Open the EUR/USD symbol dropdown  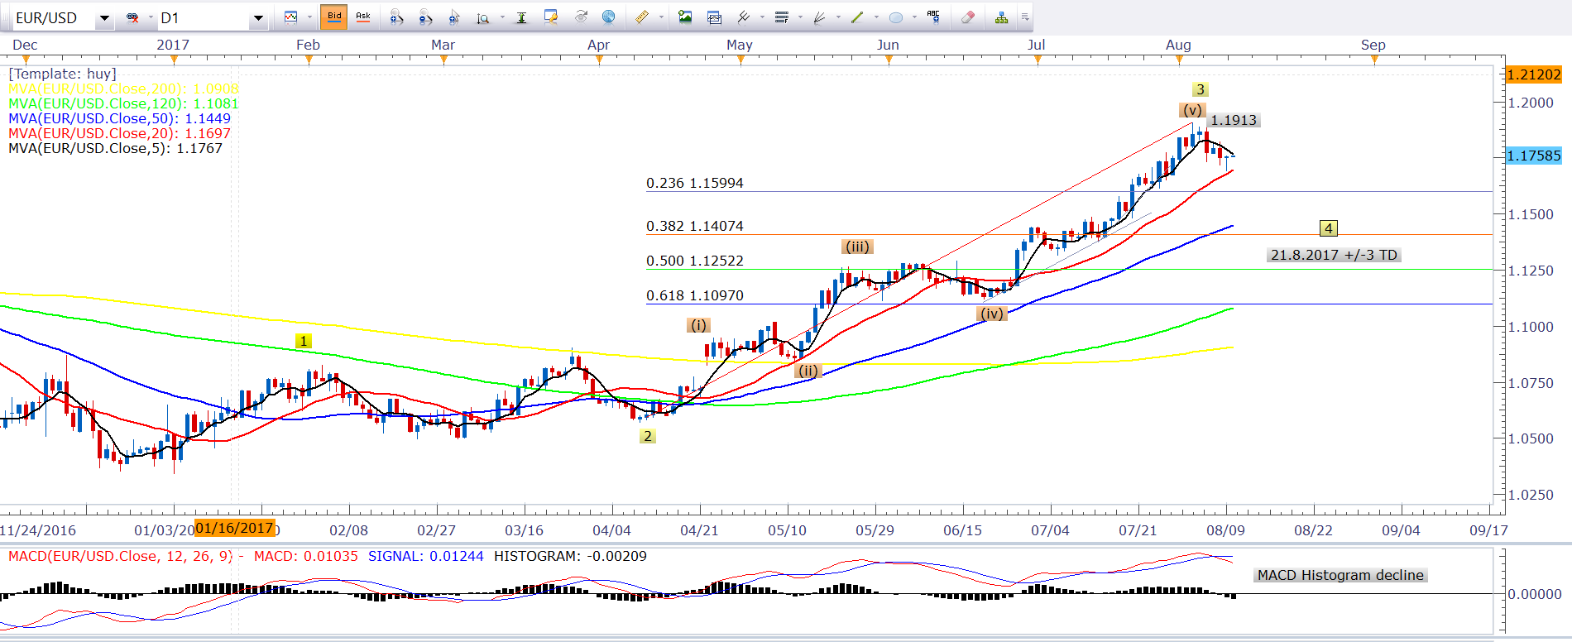coord(104,18)
